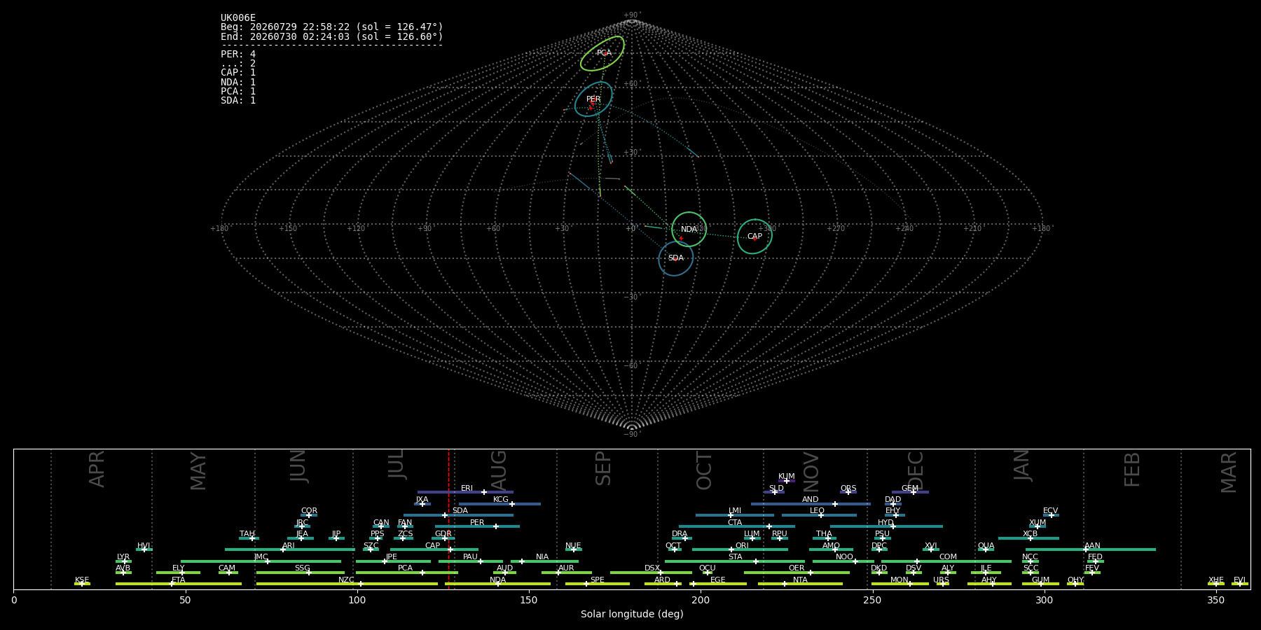The image size is (1261, 630).
Task: Select the 'PER: 4' count entry
Action: [238, 54]
